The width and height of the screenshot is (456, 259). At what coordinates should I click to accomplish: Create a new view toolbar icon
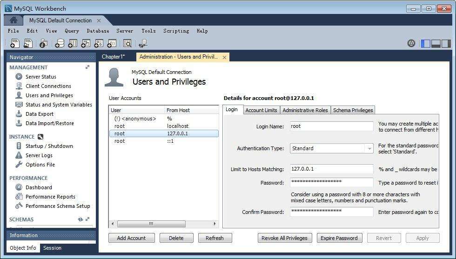pyautogui.click(x=86, y=43)
